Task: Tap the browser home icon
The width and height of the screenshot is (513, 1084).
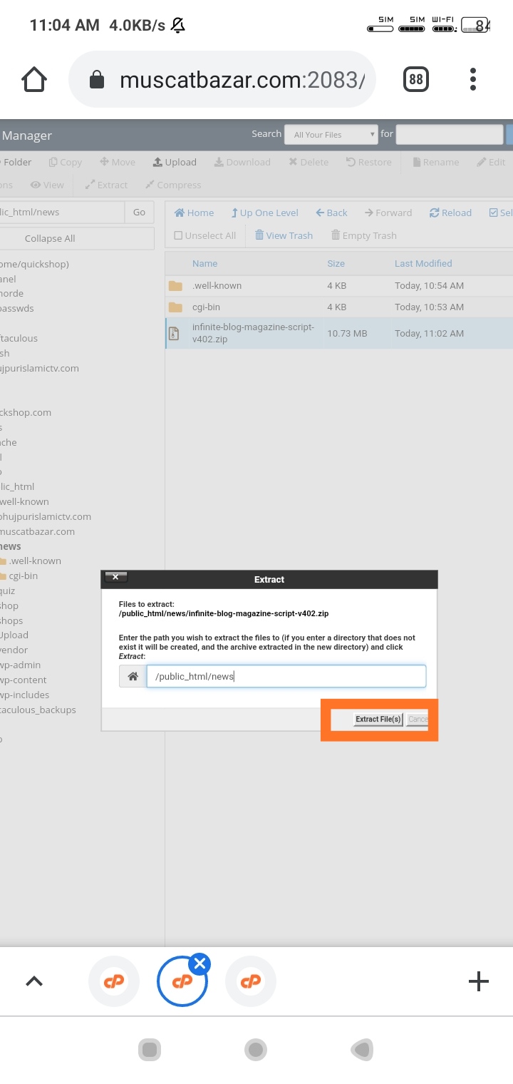Action: (x=34, y=79)
